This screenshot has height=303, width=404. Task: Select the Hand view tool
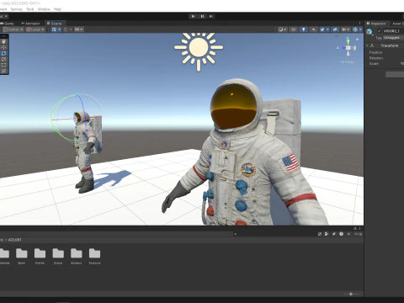click(x=3, y=41)
